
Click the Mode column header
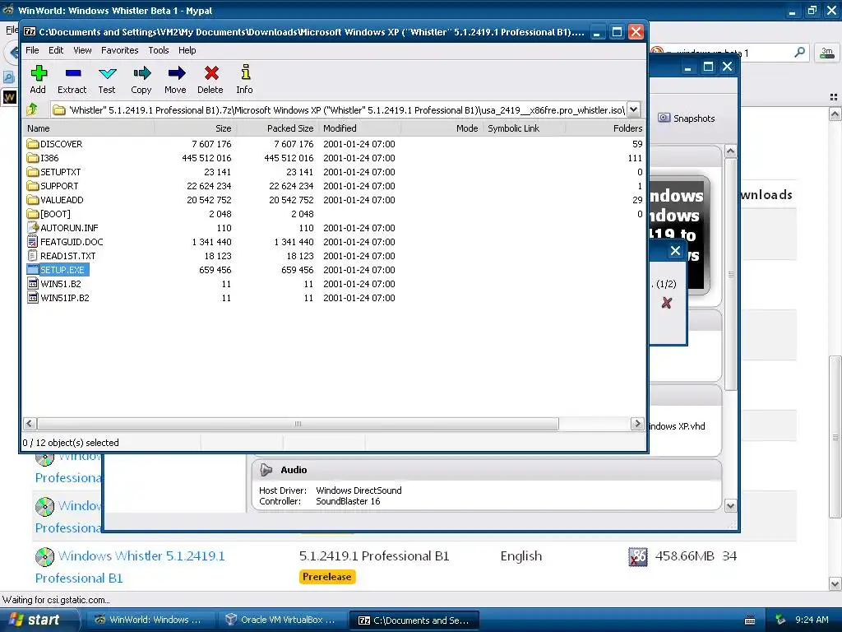442,128
